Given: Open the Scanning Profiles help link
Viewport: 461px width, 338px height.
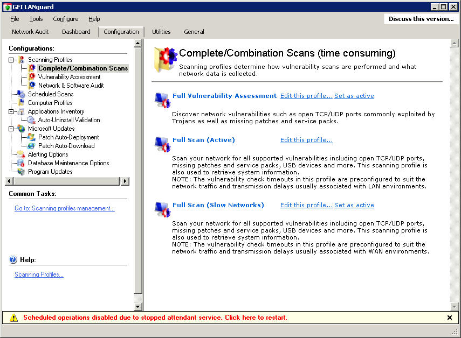Looking at the screenshot, I should click(x=39, y=274).
